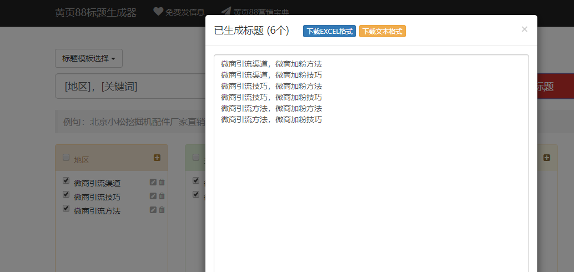Viewport: 574px width, 272px height.
Task: Edit the 微商引流技巧 entry
Action: point(153,196)
